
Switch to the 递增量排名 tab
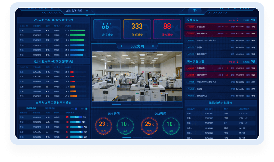click(50, 108)
